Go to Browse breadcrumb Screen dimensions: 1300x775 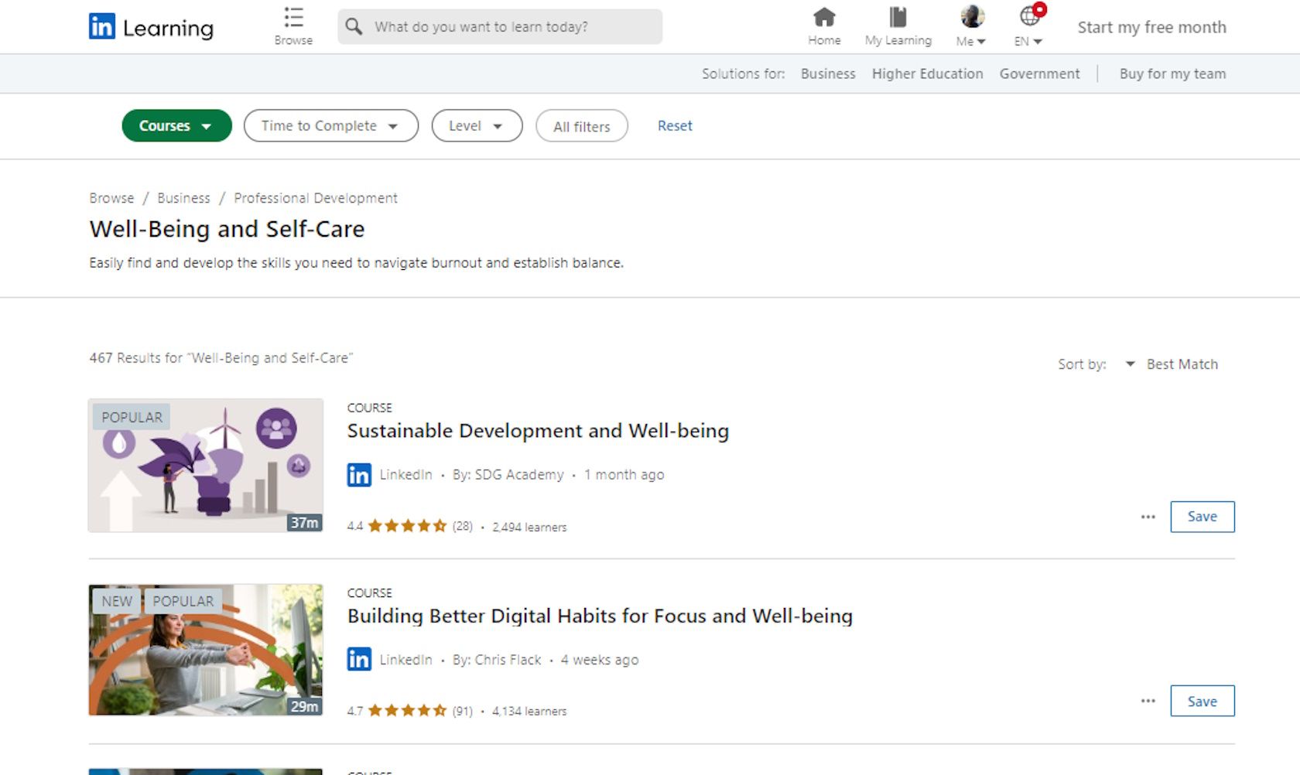point(111,198)
